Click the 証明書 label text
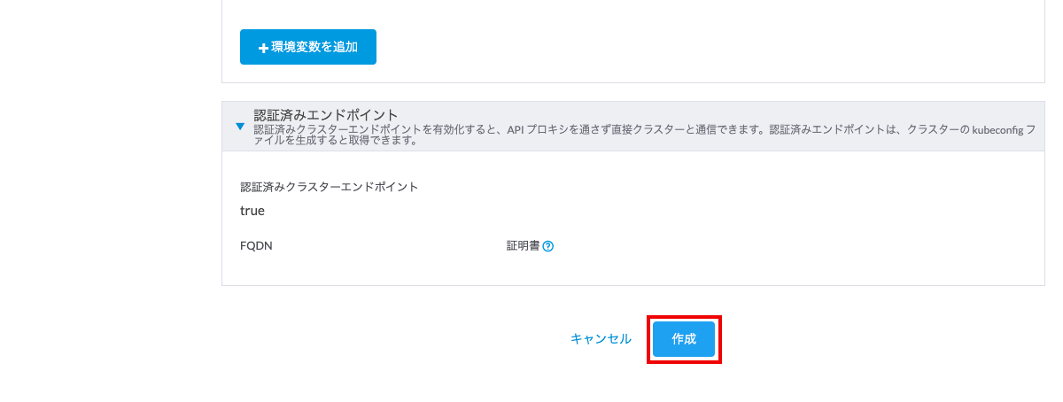The image size is (1063, 402). pyautogui.click(x=517, y=246)
